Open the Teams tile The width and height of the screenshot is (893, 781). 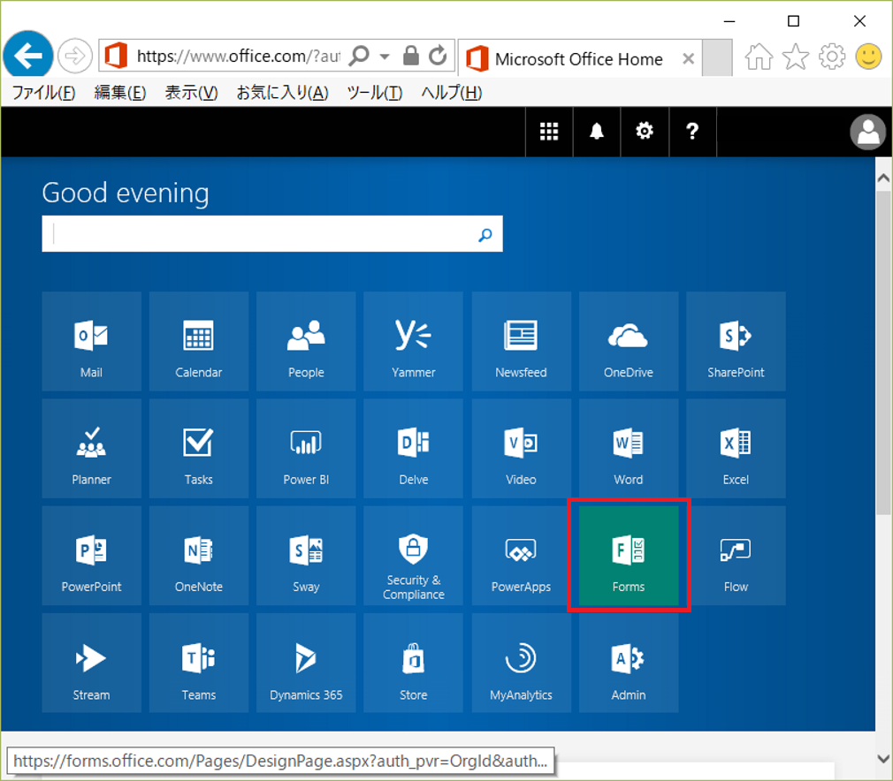click(x=199, y=663)
